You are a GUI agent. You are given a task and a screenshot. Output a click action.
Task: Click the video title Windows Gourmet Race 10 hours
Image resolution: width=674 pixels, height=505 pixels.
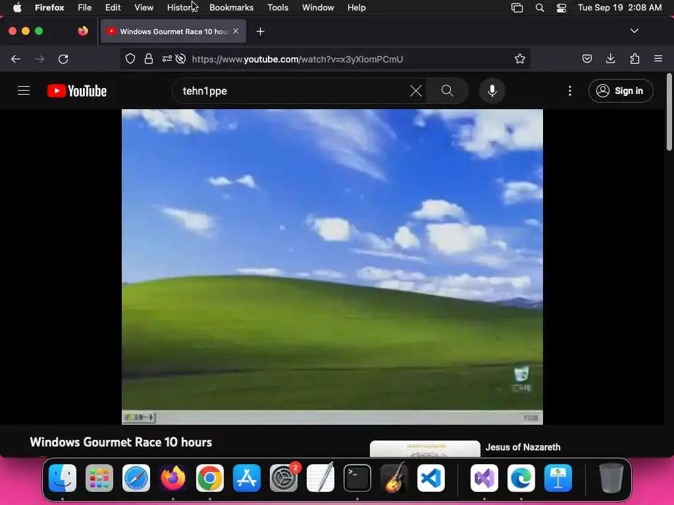[121, 442]
